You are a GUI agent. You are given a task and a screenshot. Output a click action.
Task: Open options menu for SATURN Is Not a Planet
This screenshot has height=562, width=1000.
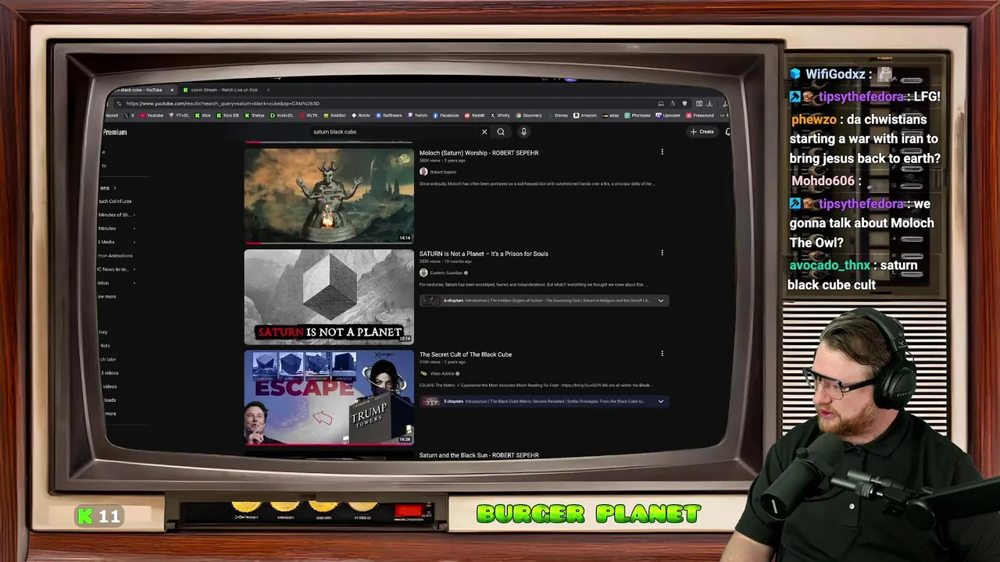662,253
